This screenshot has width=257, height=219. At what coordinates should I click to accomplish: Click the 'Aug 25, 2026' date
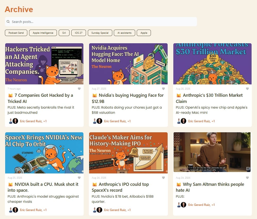(x=15, y=178)
